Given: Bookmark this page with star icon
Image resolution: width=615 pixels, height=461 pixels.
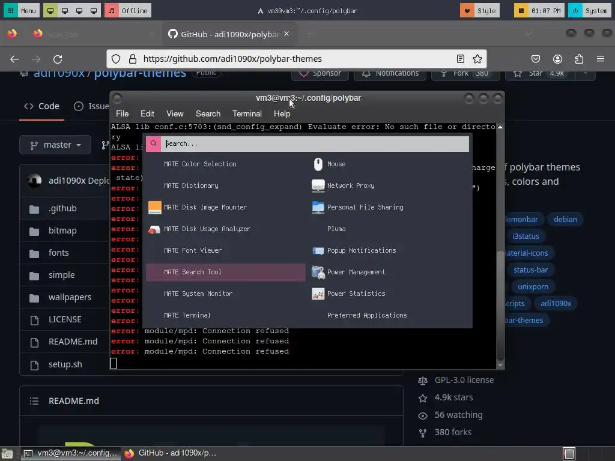Looking at the screenshot, I should point(477,59).
